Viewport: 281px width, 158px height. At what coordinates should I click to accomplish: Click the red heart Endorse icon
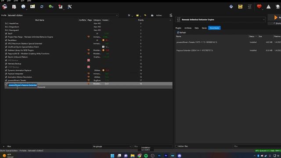259,7
